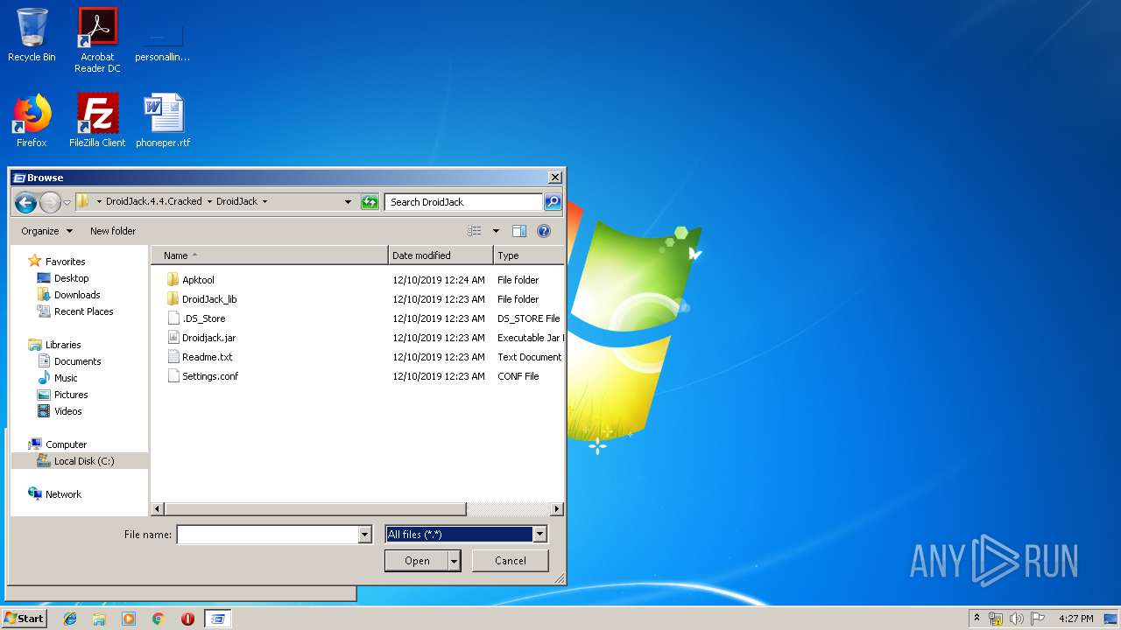
Task: Open recent pages dropdown arrow
Action: click(67, 203)
